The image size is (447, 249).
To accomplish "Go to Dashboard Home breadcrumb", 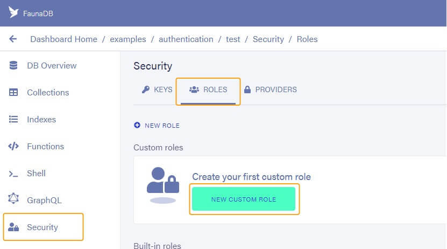I will [63, 39].
